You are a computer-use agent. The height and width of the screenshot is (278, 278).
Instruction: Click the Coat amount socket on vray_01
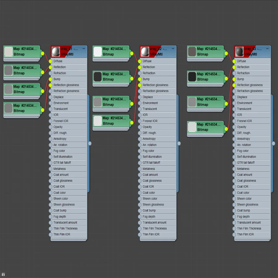coord(50,175)
